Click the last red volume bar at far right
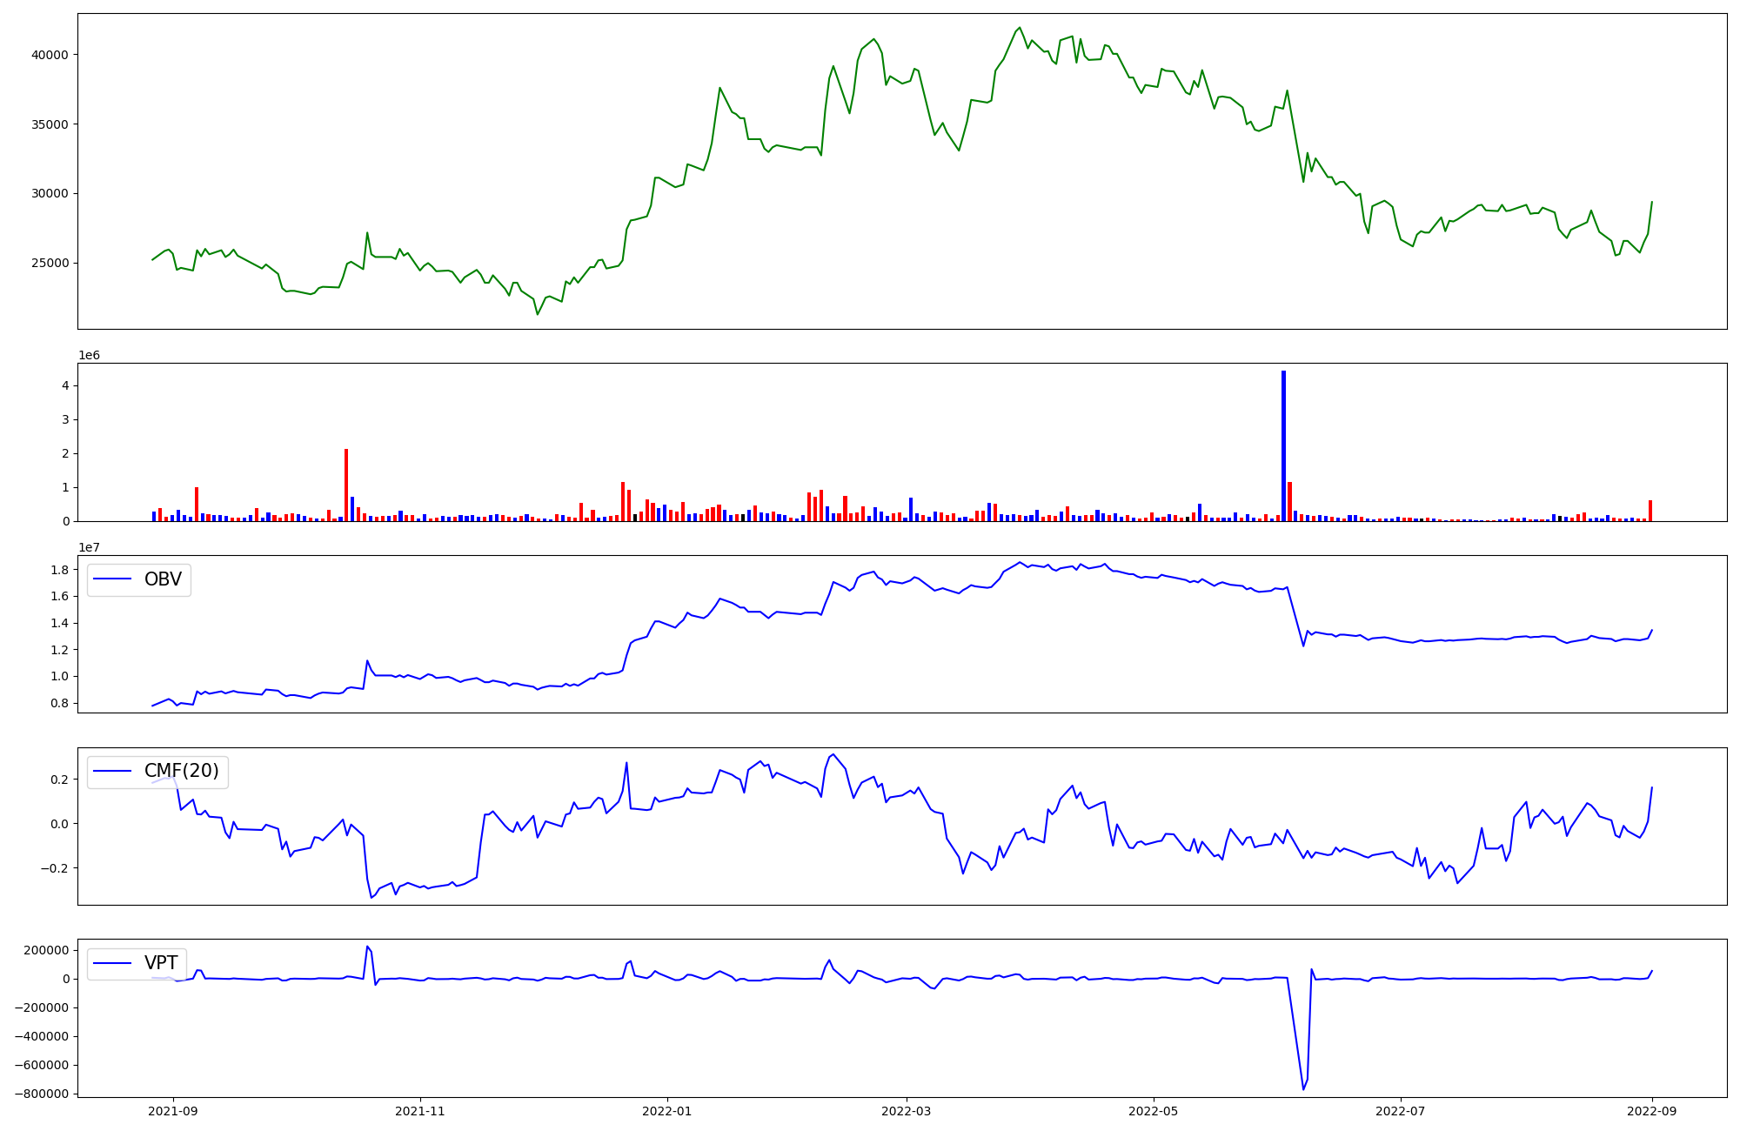The width and height of the screenshot is (1740, 1131). (x=1650, y=511)
